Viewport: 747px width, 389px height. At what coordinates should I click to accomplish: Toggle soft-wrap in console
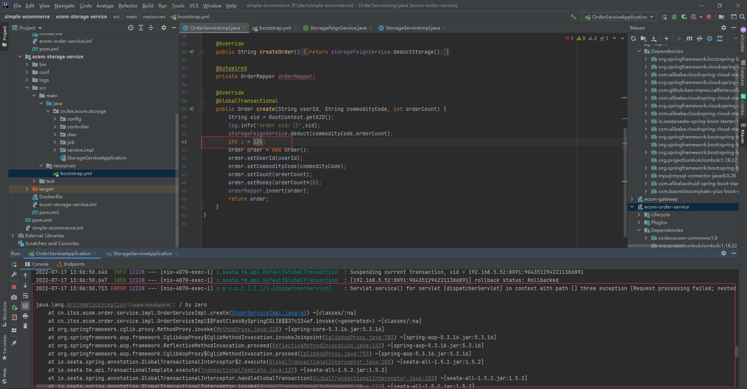25,296
